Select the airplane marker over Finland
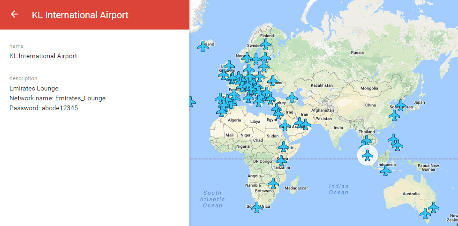Image resolution: width=458 pixels, height=226 pixels. [266, 44]
